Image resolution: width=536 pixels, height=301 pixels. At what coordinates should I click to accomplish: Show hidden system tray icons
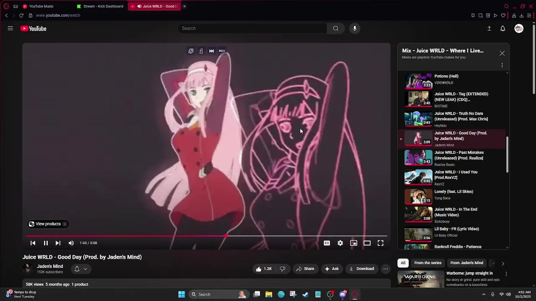pyautogui.click(x=484, y=294)
